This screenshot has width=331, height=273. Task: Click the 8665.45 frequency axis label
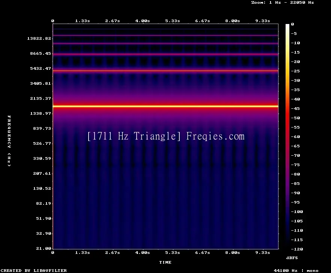pos(41,53)
